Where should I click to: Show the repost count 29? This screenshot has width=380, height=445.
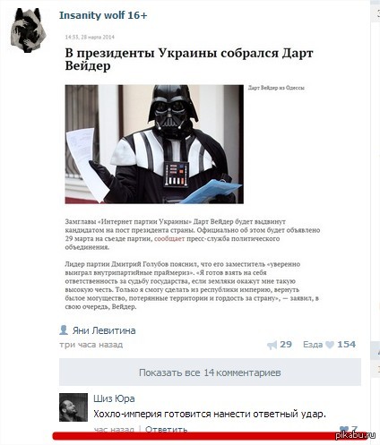(286, 345)
